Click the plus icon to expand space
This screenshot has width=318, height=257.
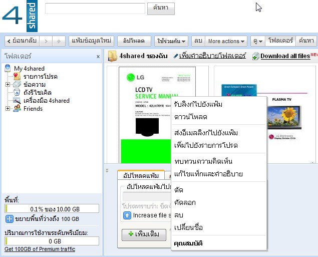pos(10,219)
